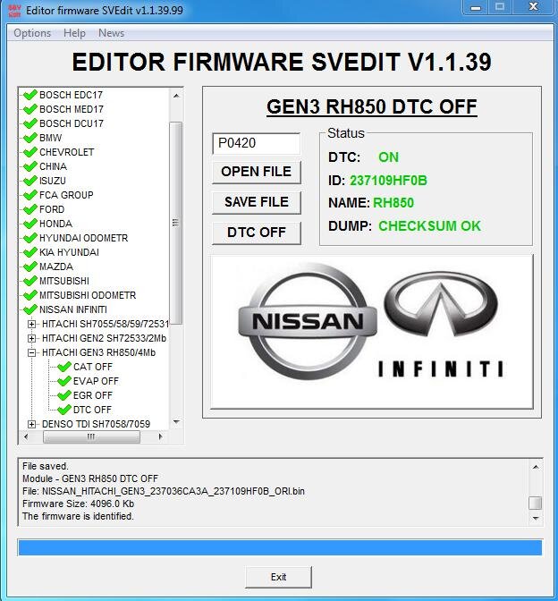
Task: Click the tree horizontal scrollbar thumb
Action: (x=91, y=436)
